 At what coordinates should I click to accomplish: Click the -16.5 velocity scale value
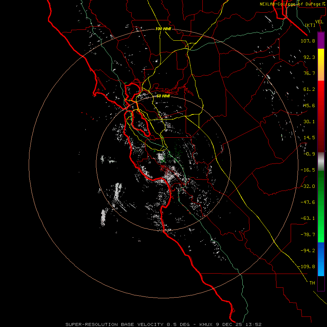(308, 170)
